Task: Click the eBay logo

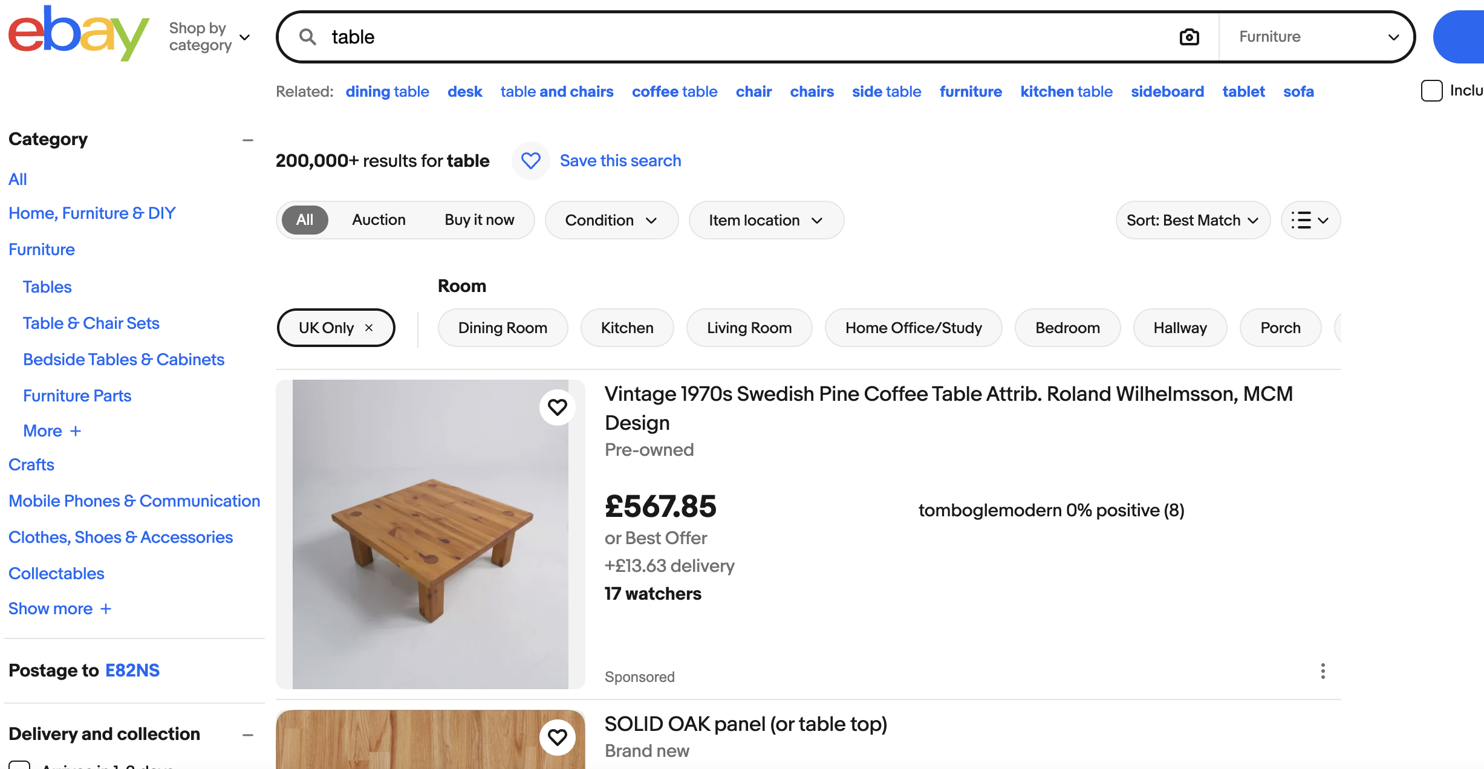Action: 78,33
